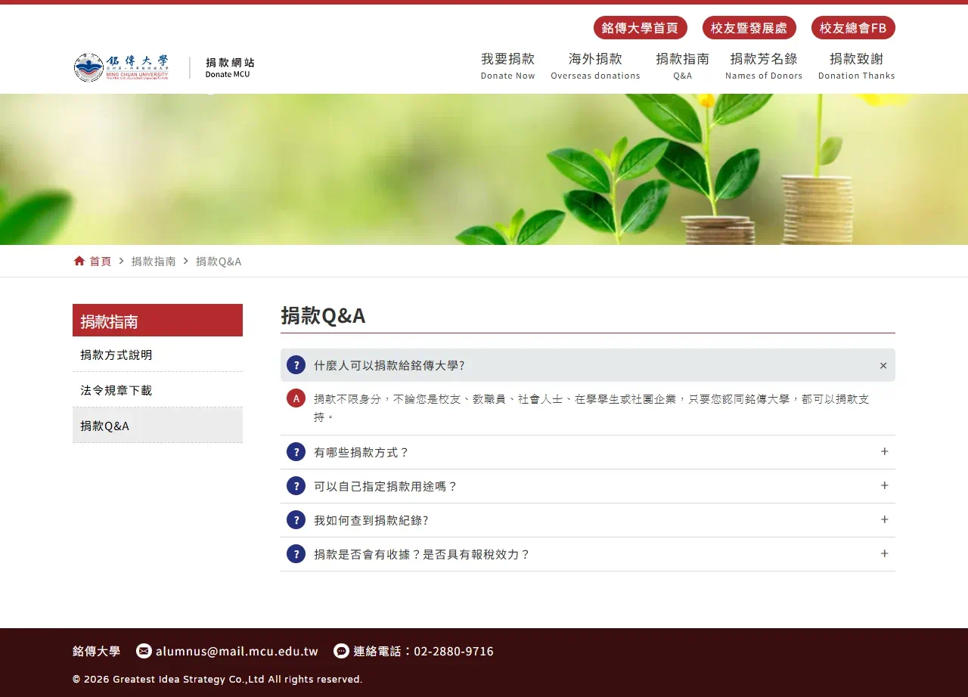Screen dimensions: 968x697
Task: Expand the 可以自己指定捐款用途嗎 question
Action: coord(884,485)
